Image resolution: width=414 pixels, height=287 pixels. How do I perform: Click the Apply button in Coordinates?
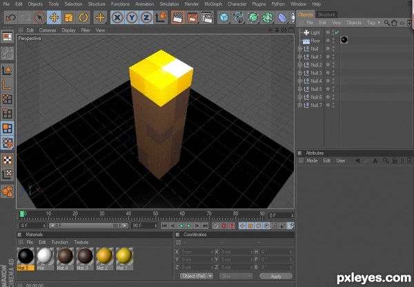pos(276,276)
